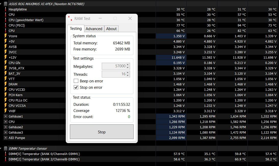Stop the running RAM test

pos(102,132)
